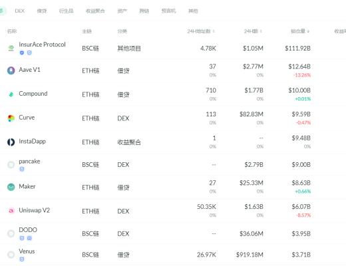Open the Maker project name
The width and height of the screenshot is (346, 266).
(27, 186)
